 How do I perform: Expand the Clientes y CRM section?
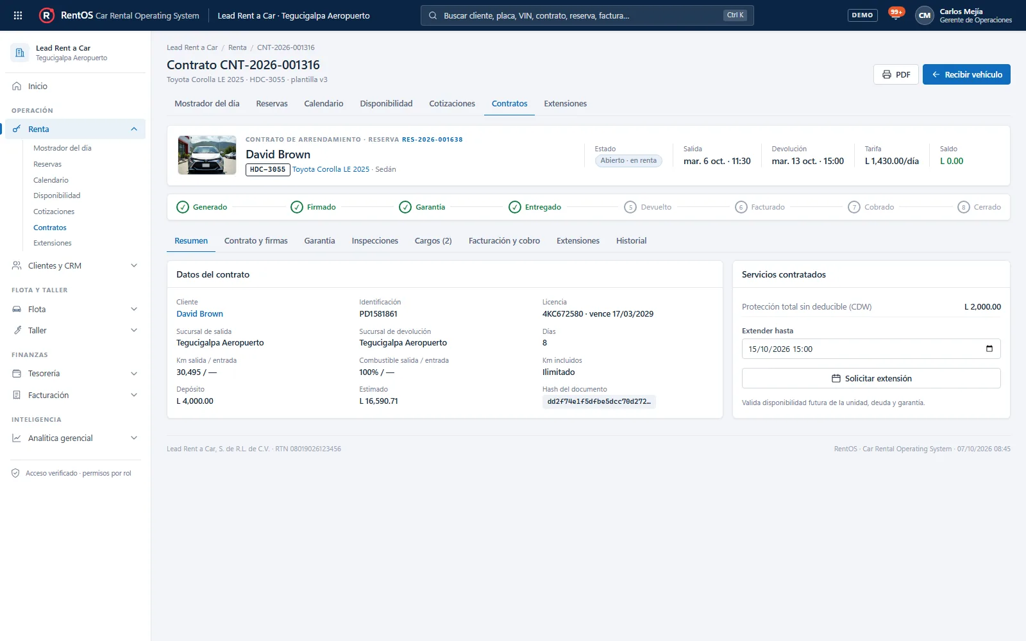point(134,265)
